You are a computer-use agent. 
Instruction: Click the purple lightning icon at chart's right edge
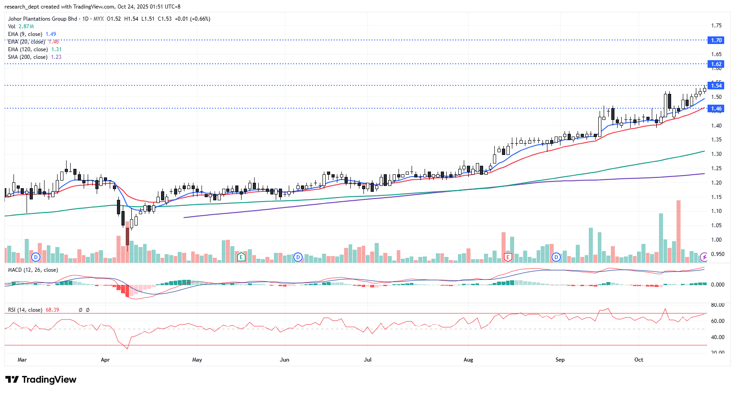point(704,257)
